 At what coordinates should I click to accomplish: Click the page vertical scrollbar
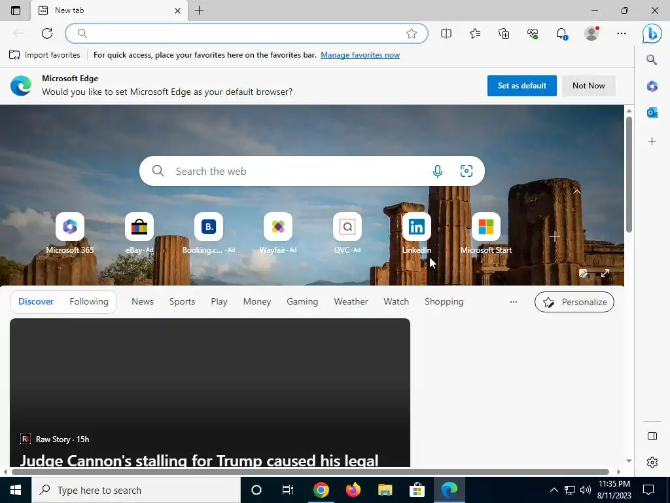tap(629, 174)
